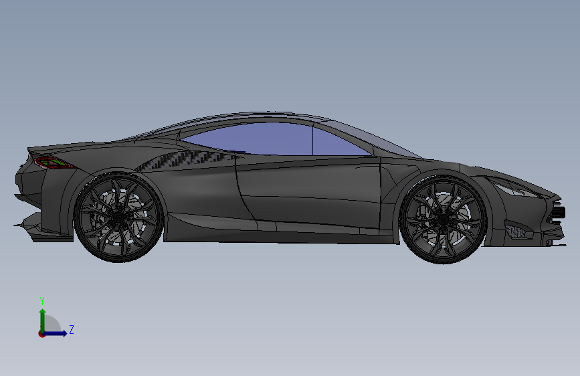
Task: Select the front grille at car nose
Action: tap(557, 212)
